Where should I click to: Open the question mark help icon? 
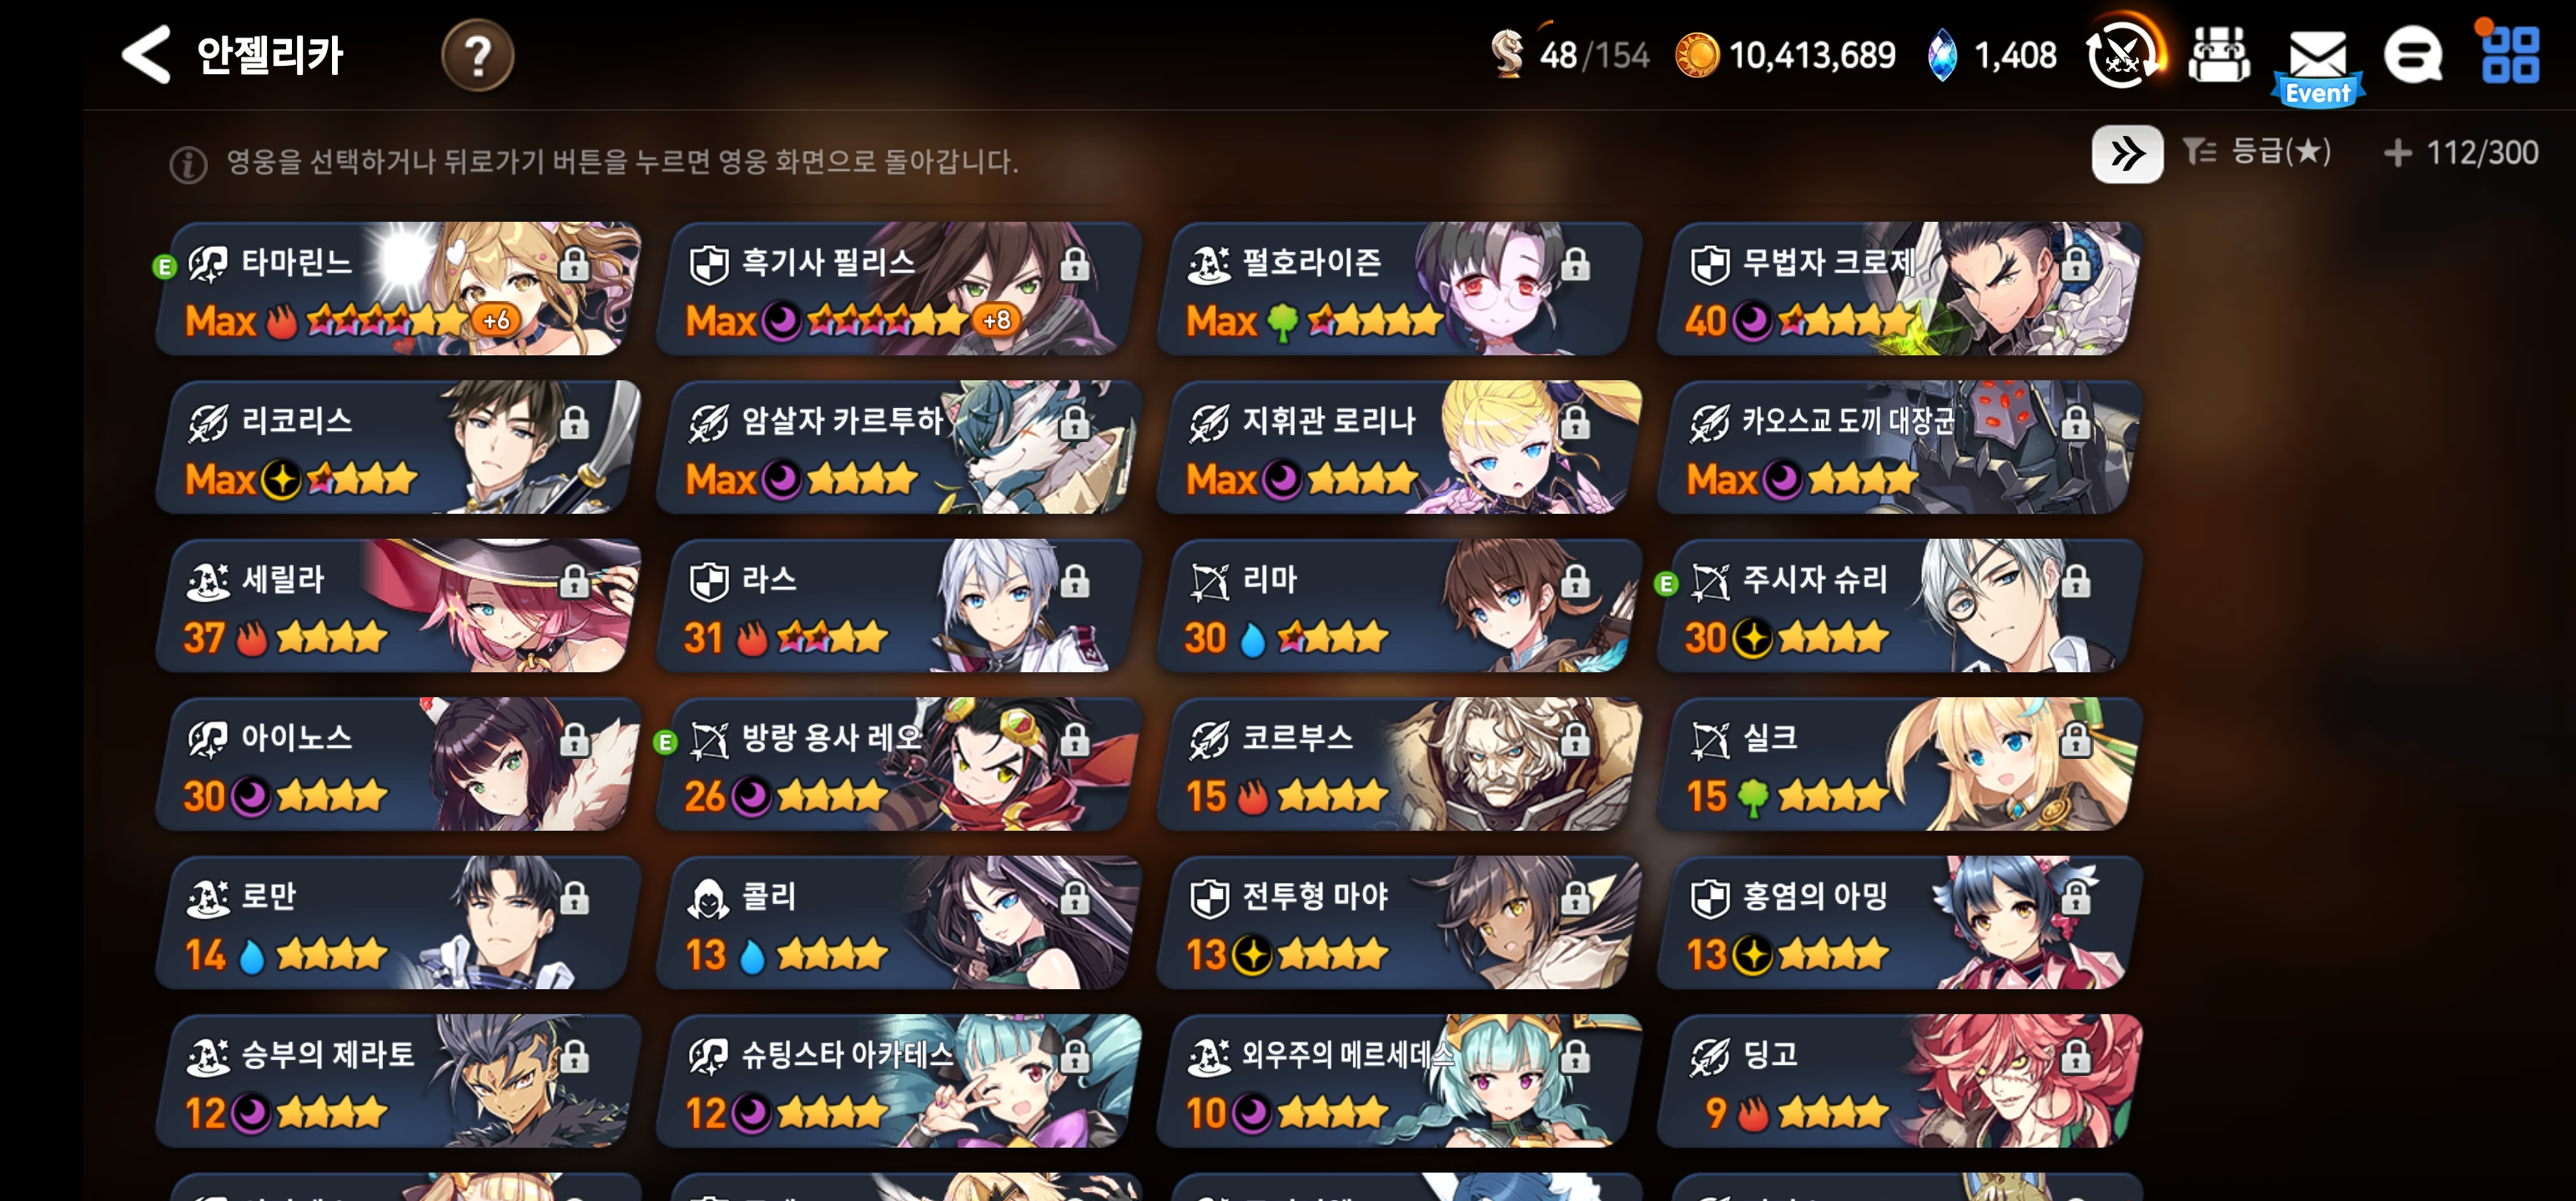477,55
